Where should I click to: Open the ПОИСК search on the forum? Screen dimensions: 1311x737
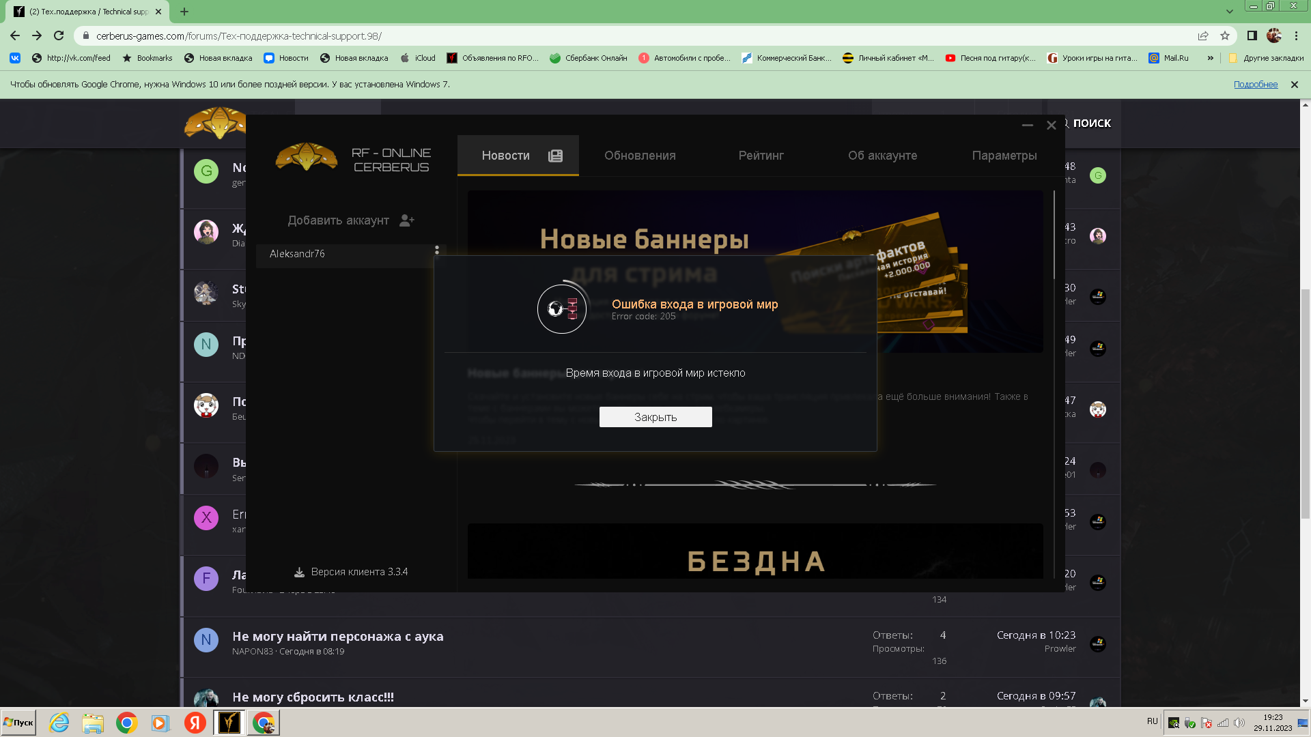pyautogui.click(x=1086, y=124)
